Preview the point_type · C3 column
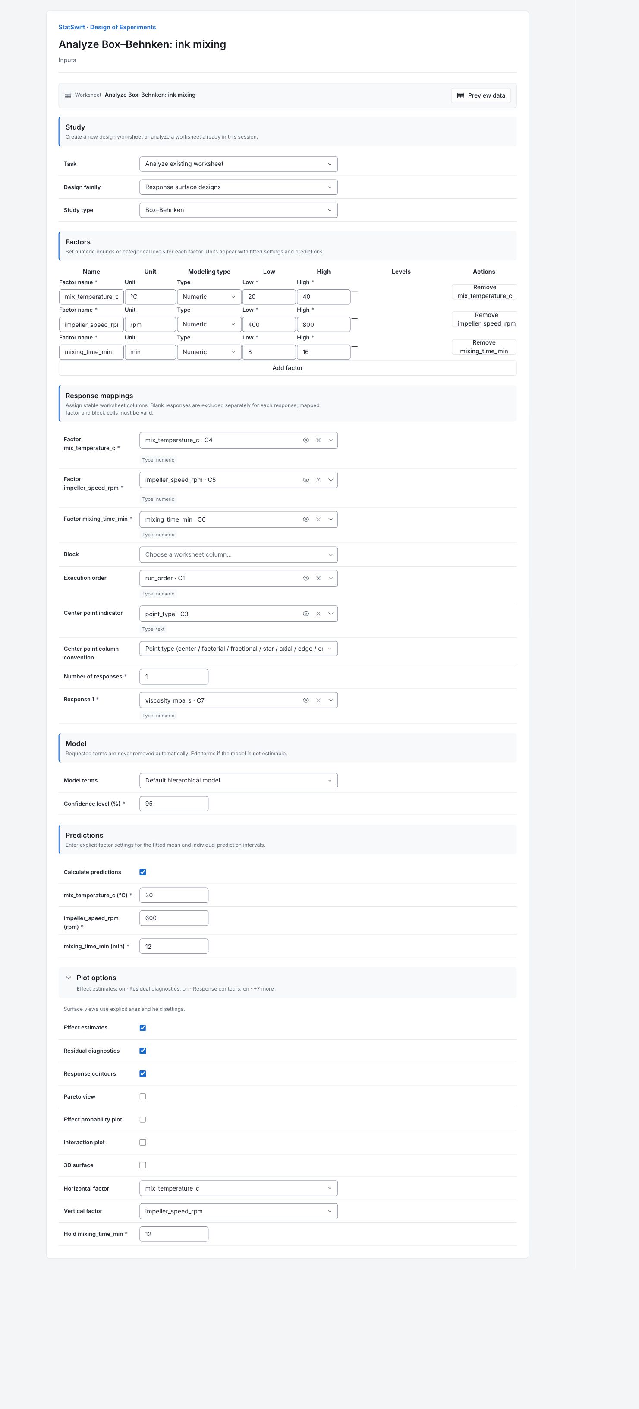 point(306,614)
